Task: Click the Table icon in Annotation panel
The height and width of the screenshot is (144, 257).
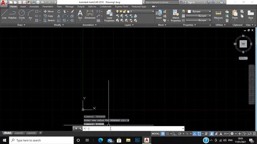Action: 98,20
